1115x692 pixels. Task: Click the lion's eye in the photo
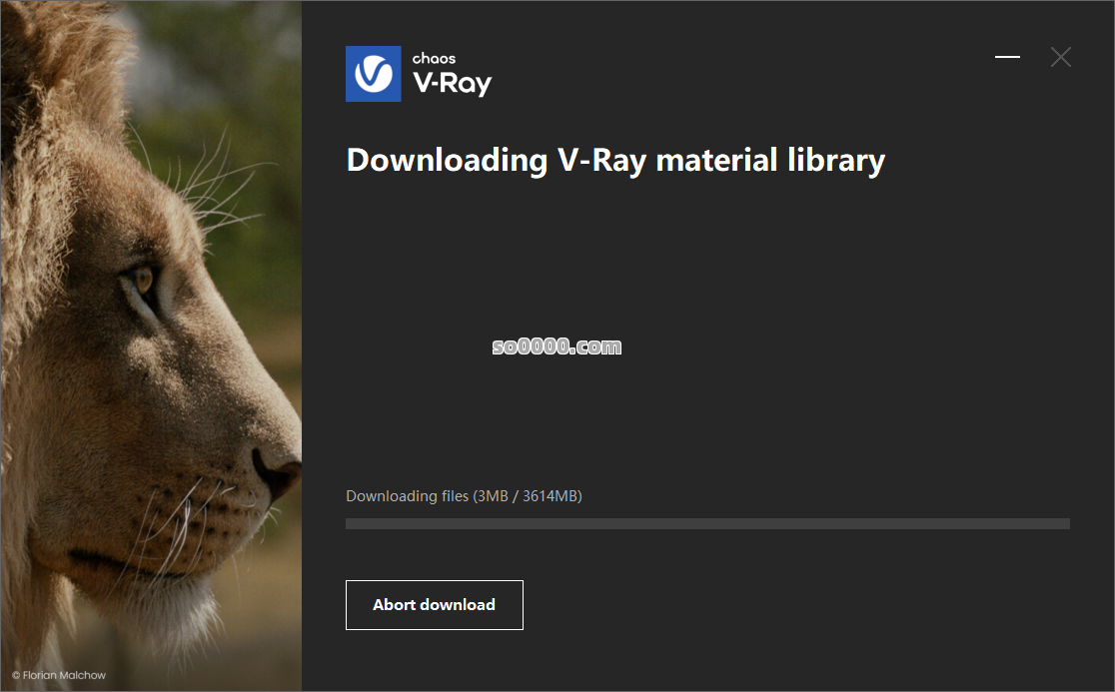142,280
